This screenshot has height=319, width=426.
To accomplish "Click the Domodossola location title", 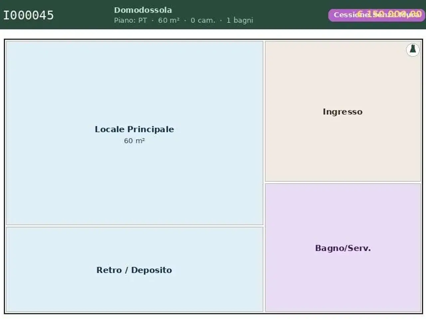I will point(143,10).
